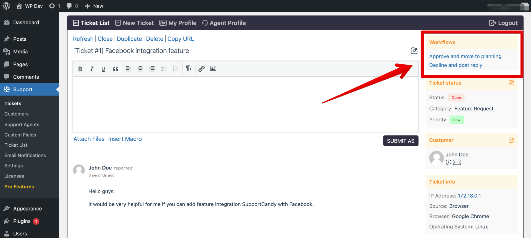Run 'Approve and move to planning' workflow
Screen dimensions: 531x238
(x=465, y=56)
